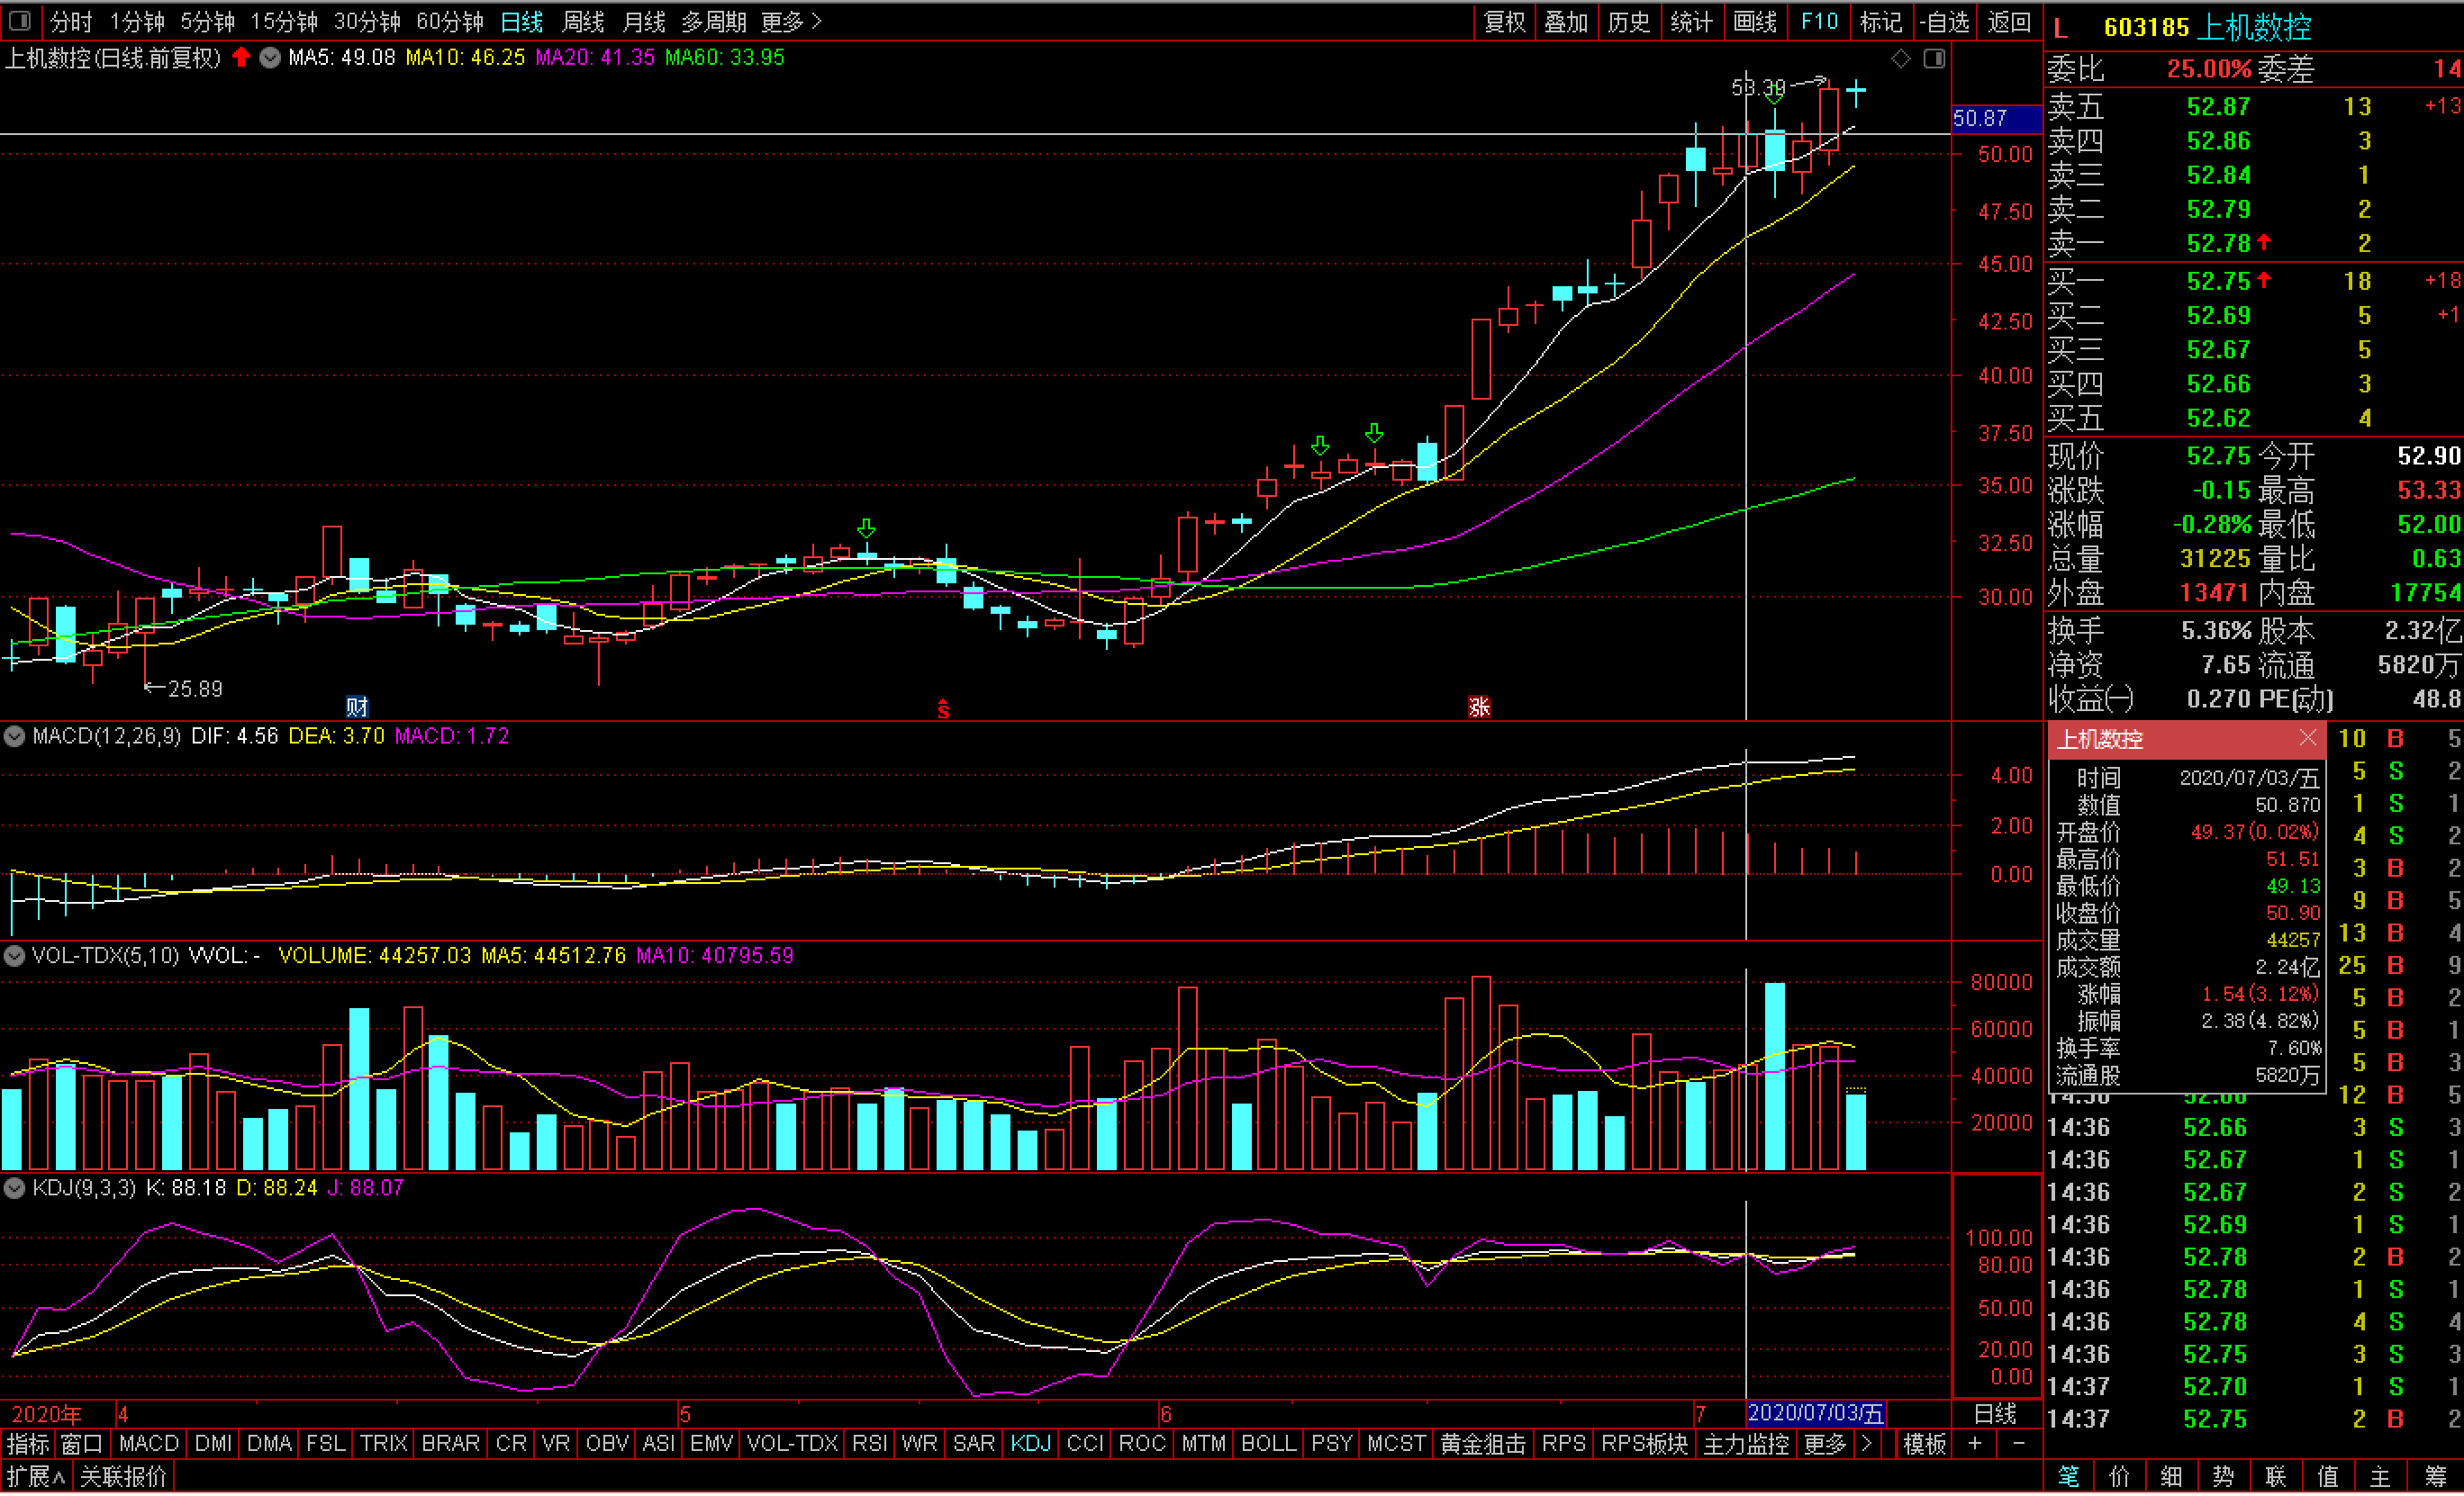The image size is (2464, 1496).
Task: Choose the MACD indicator in bottom bar
Action: point(148,1444)
